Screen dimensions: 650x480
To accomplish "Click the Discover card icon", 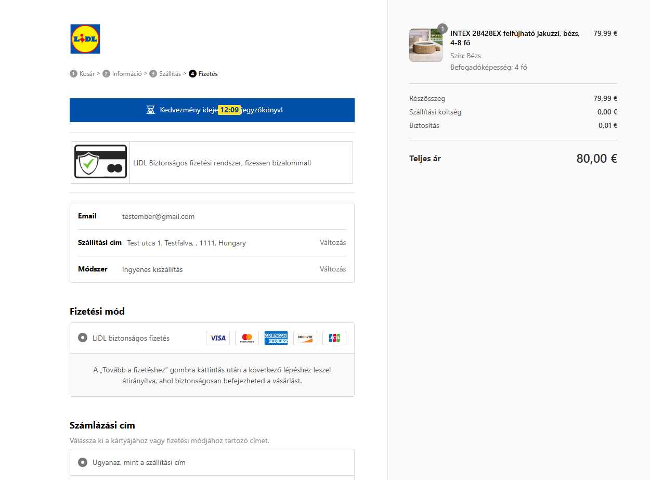I will 305,338.
